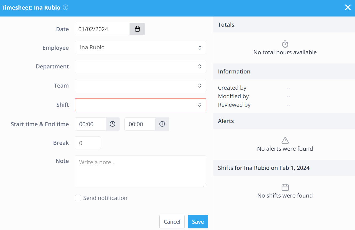Select the end time value field
The image size is (355, 230).
click(140, 124)
